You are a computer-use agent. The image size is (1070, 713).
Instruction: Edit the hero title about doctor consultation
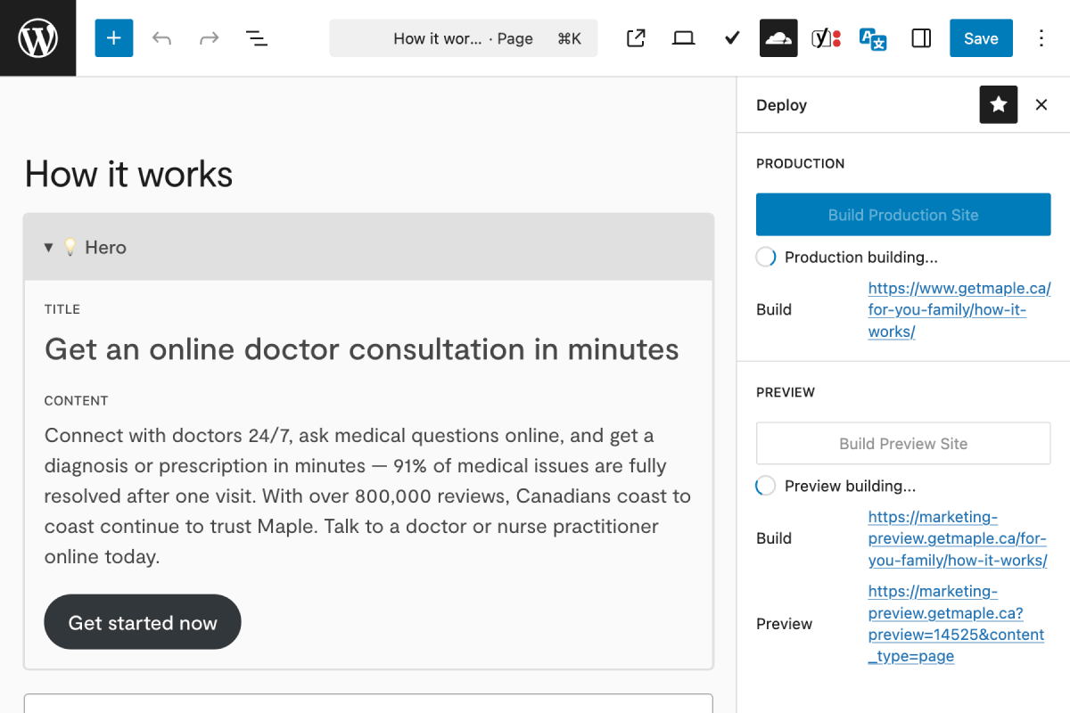[362, 349]
